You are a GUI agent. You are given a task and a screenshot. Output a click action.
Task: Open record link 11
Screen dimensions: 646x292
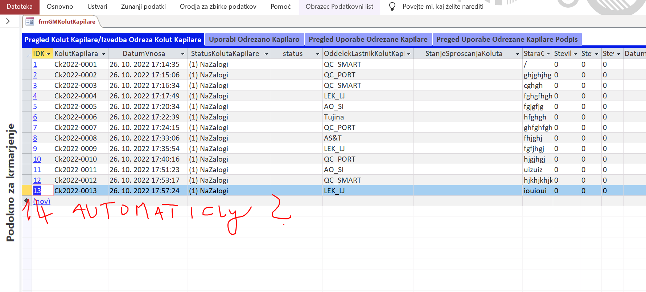pos(37,170)
